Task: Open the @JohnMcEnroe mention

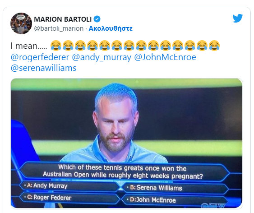Action: point(165,57)
